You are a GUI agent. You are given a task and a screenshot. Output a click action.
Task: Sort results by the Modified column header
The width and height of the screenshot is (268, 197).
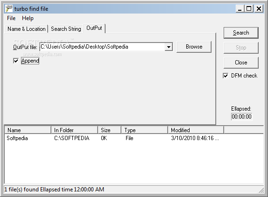[196, 130]
